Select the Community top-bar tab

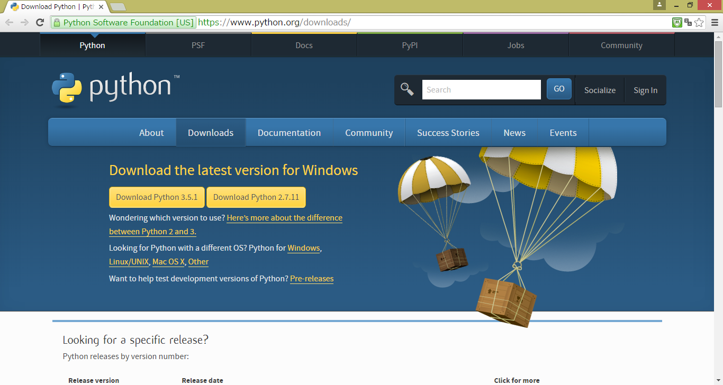(x=622, y=45)
